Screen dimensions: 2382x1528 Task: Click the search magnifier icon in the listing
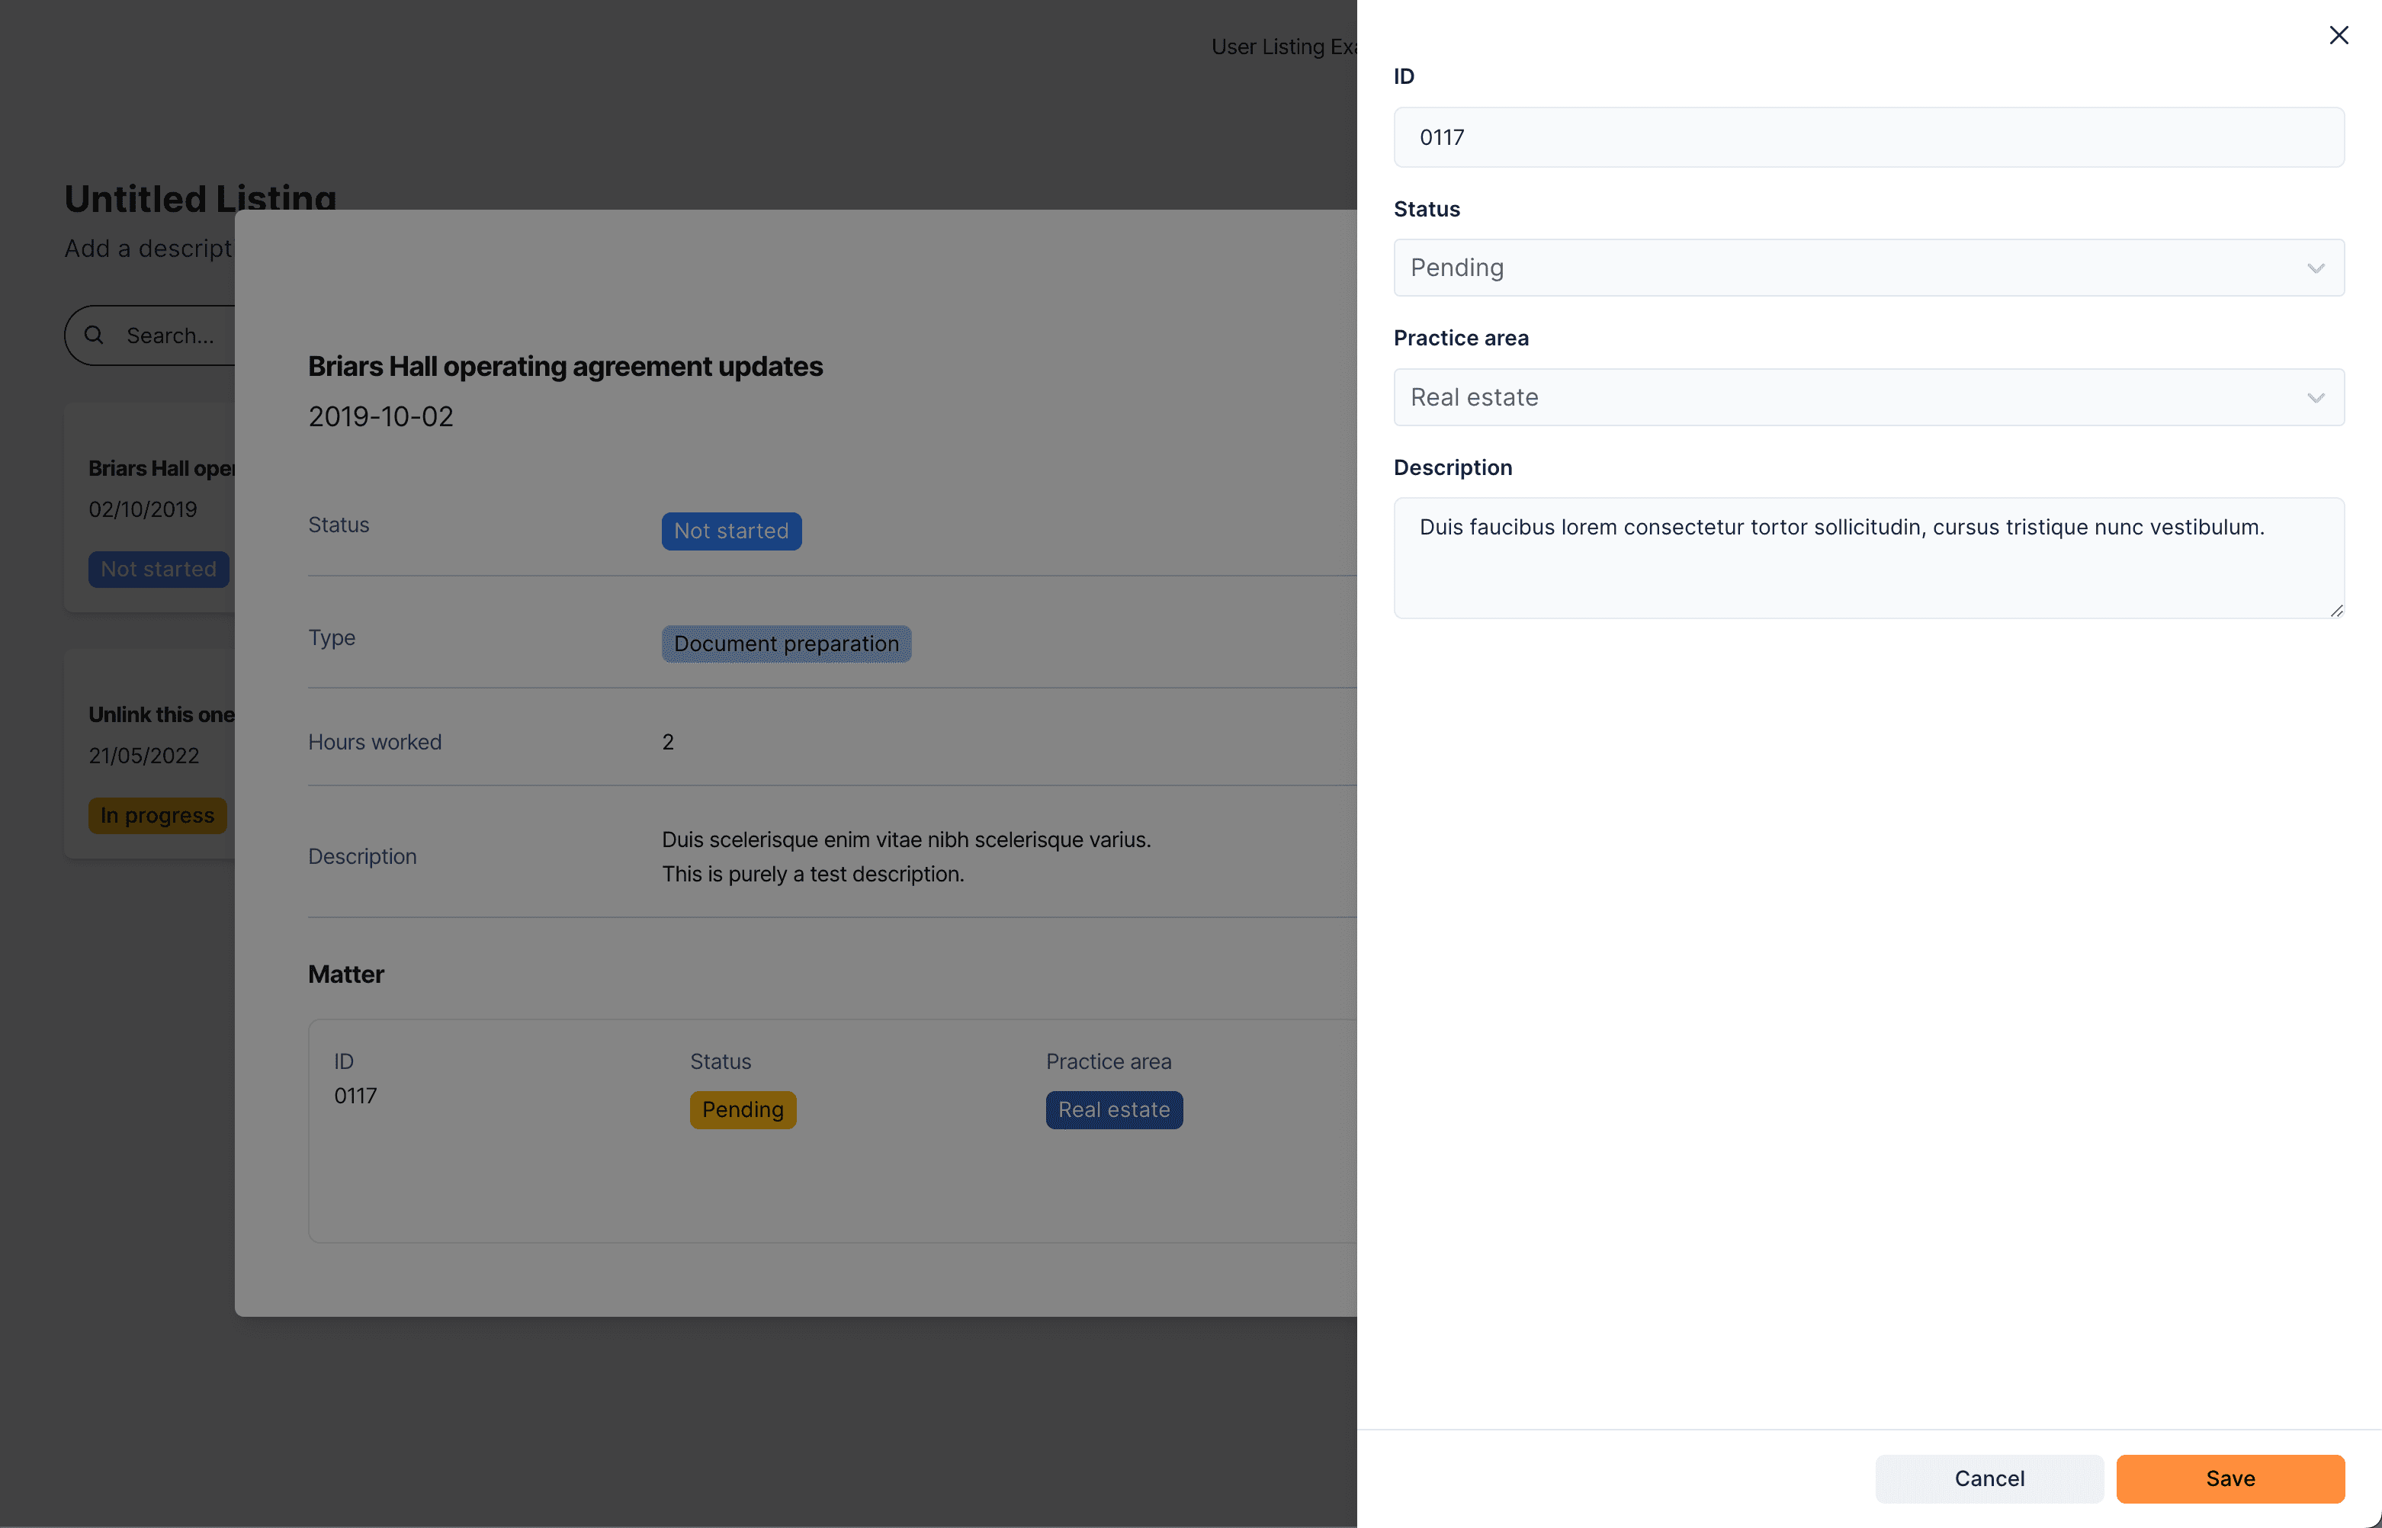coord(95,335)
